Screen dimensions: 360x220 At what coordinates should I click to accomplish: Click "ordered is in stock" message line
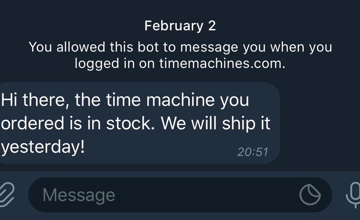(x=78, y=123)
